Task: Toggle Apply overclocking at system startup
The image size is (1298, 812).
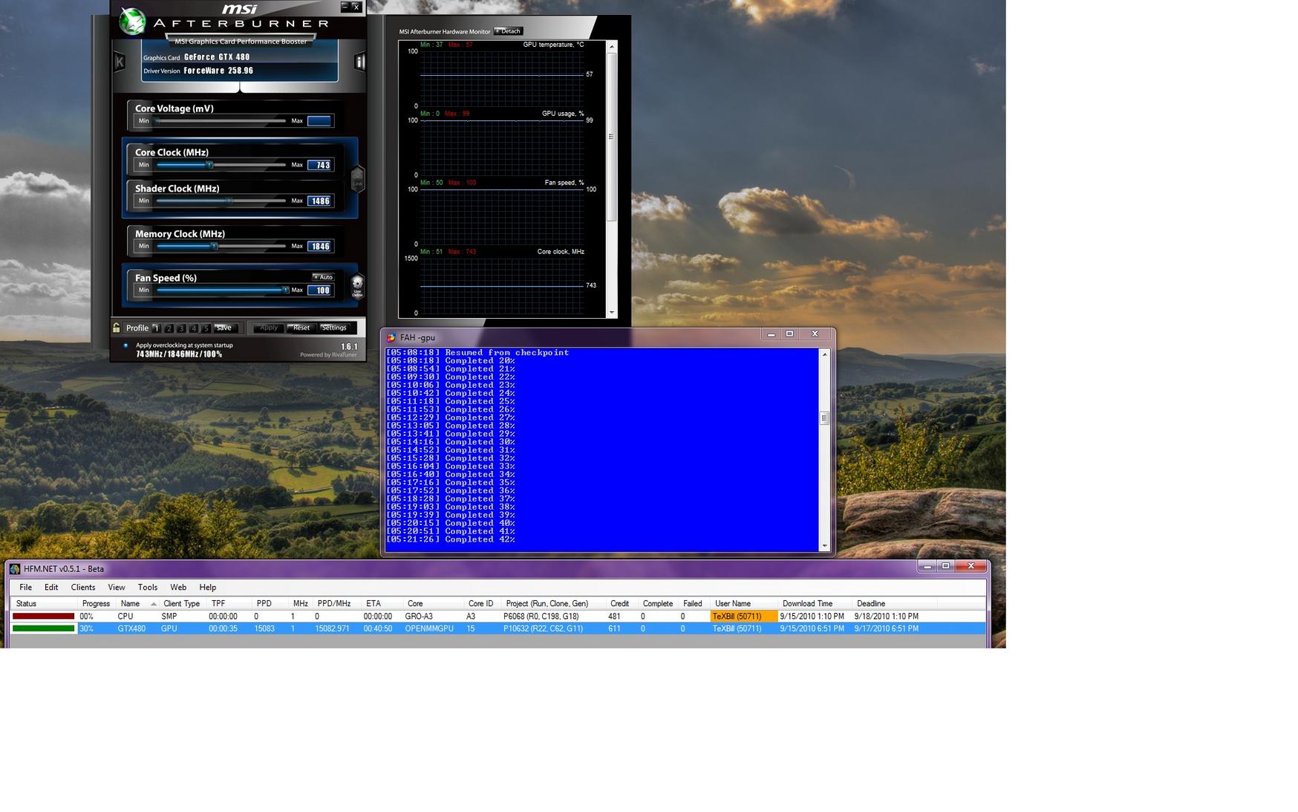Action: (125, 345)
